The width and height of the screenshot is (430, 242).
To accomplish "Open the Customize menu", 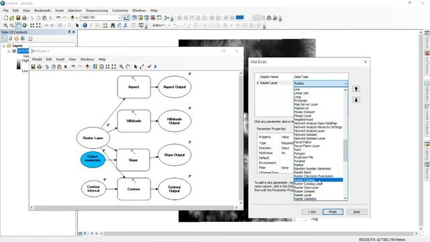I will 120,11.
